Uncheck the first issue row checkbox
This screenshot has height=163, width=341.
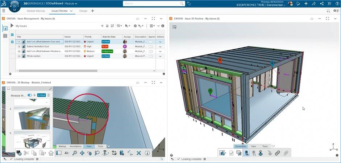12,42
